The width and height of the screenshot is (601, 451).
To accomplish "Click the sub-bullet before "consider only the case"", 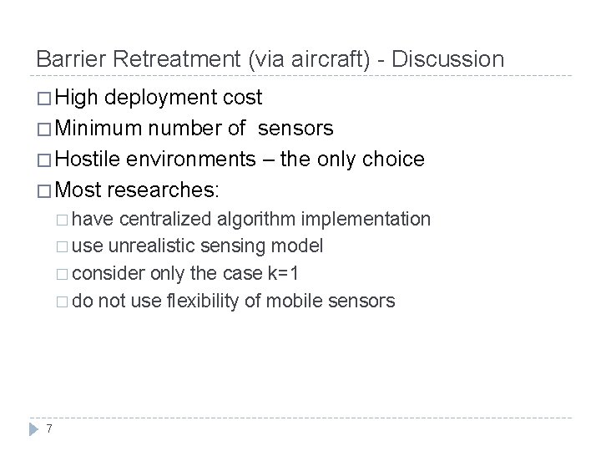I will tap(61, 273).
